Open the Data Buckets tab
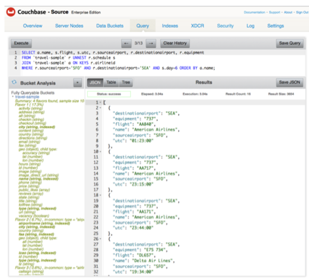Image resolution: width=309 pixels, height=278 pixels. coord(110,26)
